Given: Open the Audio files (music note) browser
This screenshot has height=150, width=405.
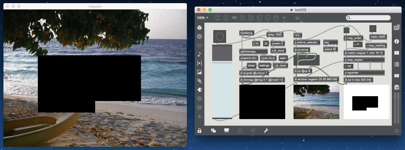Looking at the screenshot, I should pos(199,54).
